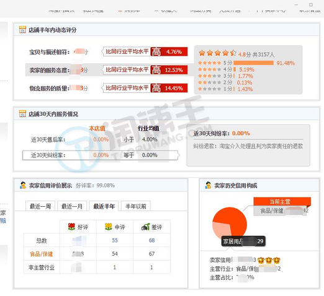
Task: Click the red flower 好评 icon
Action: point(71,227)
